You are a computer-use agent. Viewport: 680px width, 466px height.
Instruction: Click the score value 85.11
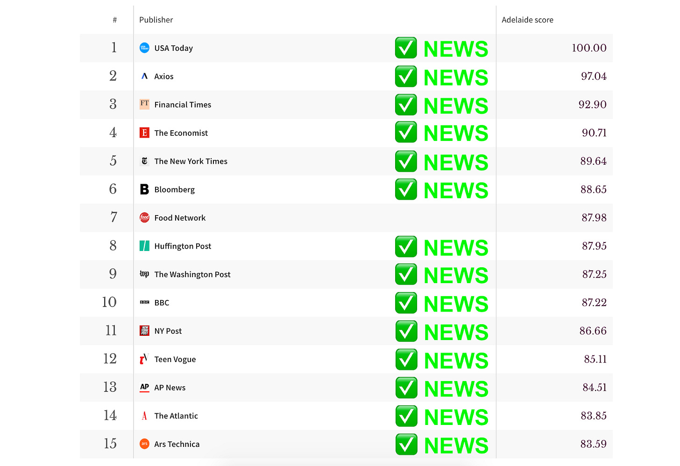pyautogui.click(x=595, y=359)
